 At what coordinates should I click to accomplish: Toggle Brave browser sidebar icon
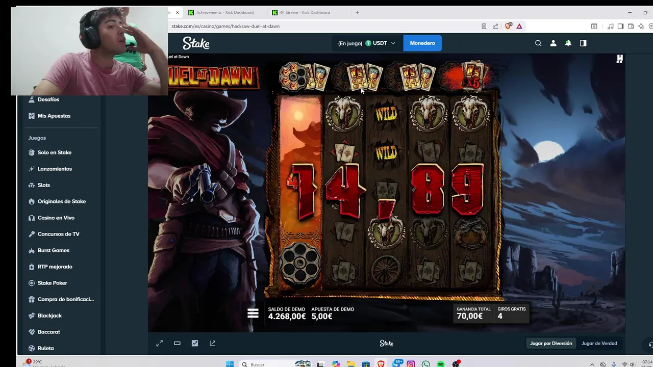pos(620,26)
